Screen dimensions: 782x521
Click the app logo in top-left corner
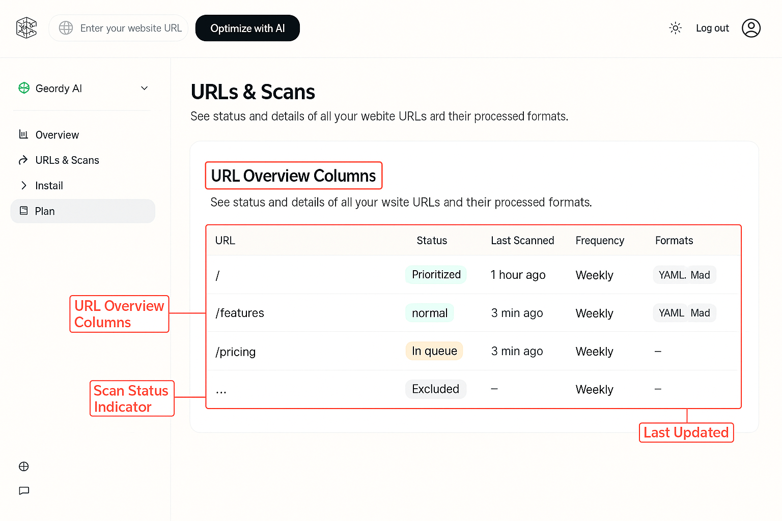(x=26, y=28)
